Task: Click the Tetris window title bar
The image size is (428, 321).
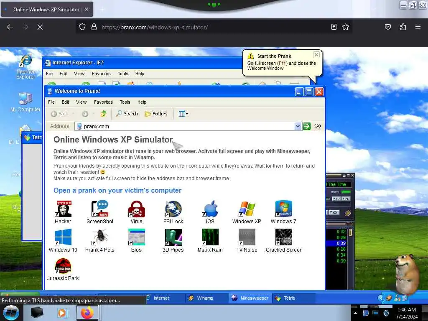Action: (x=32, y=137)
